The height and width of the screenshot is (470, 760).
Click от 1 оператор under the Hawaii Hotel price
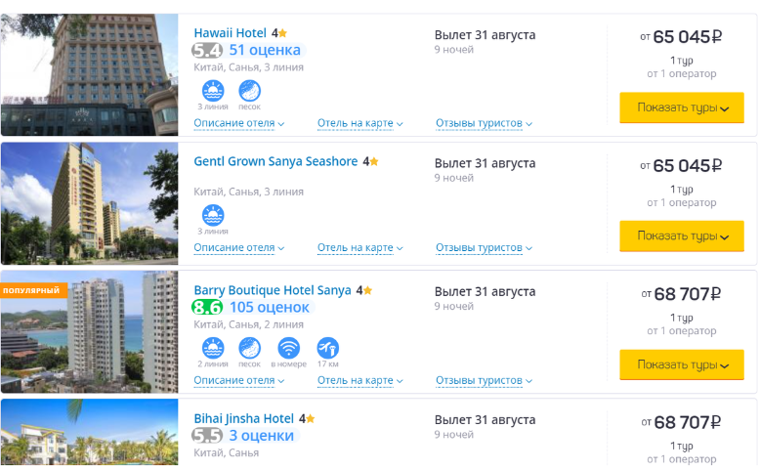(x=682, y=73)
